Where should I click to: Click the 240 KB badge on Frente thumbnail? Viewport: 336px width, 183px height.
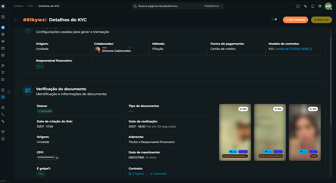tap(243, 152)
